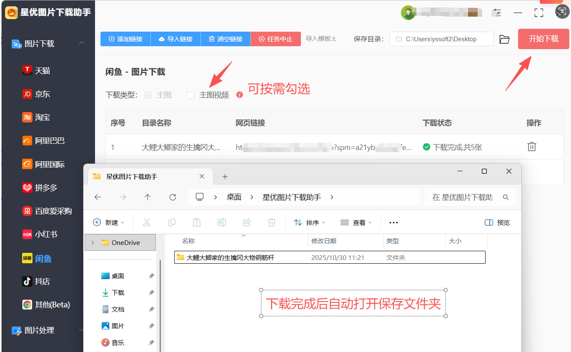The height and width of the screenshot is (352, 571).
Task: Click the 主图 checkbox
Action: [x=148, y=95]
